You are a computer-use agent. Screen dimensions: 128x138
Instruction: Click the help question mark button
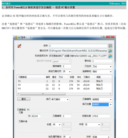pos(104,37)
